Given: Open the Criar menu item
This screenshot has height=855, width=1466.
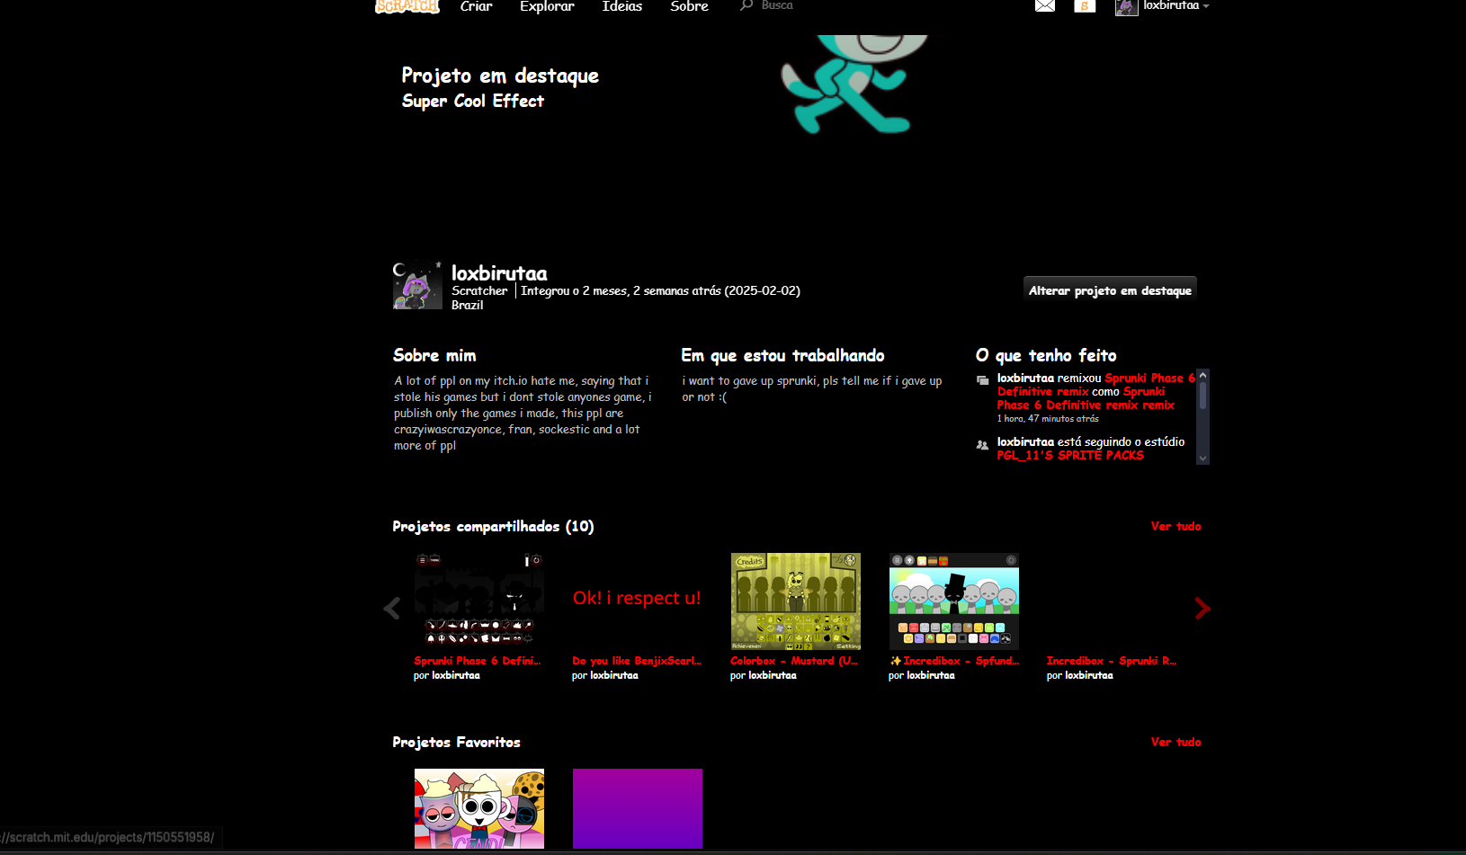Looking at the screenshot, I should [x=476, y=6].
